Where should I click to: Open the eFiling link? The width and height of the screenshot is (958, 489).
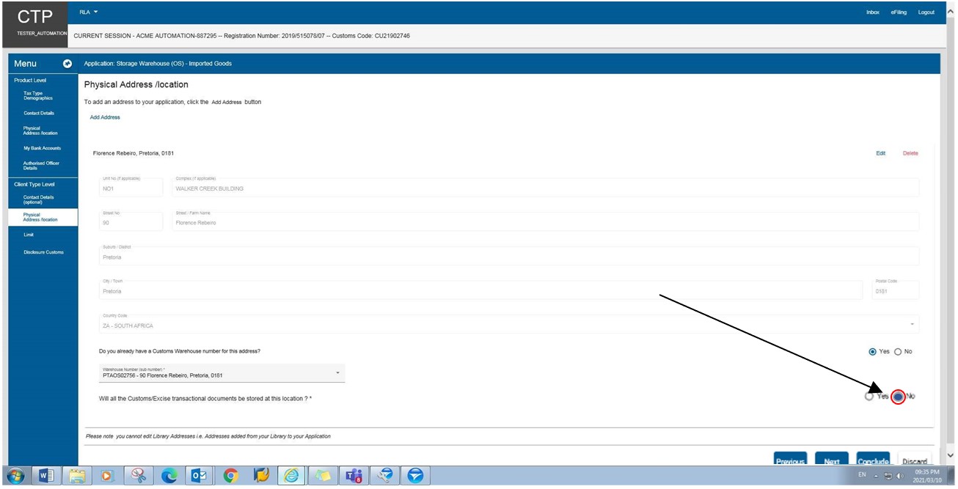pyautogui.click(x=899, y=12)
